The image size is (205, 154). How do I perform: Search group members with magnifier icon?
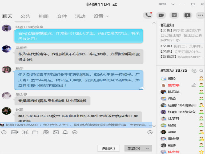[201, 71]
